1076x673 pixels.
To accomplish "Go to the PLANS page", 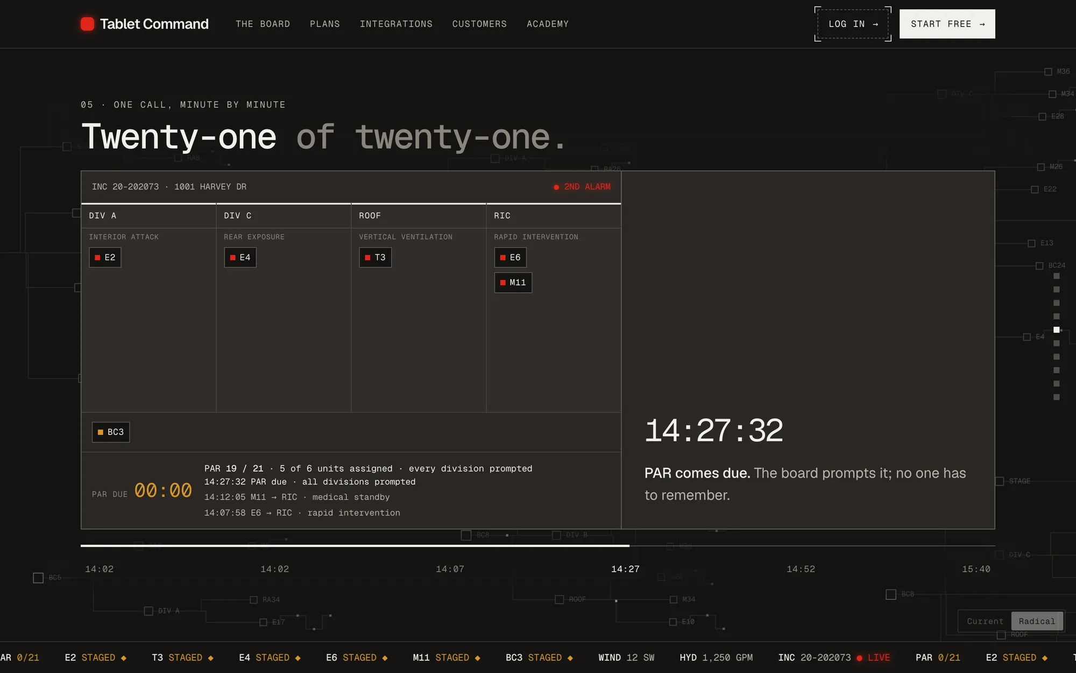I will 325,24.
